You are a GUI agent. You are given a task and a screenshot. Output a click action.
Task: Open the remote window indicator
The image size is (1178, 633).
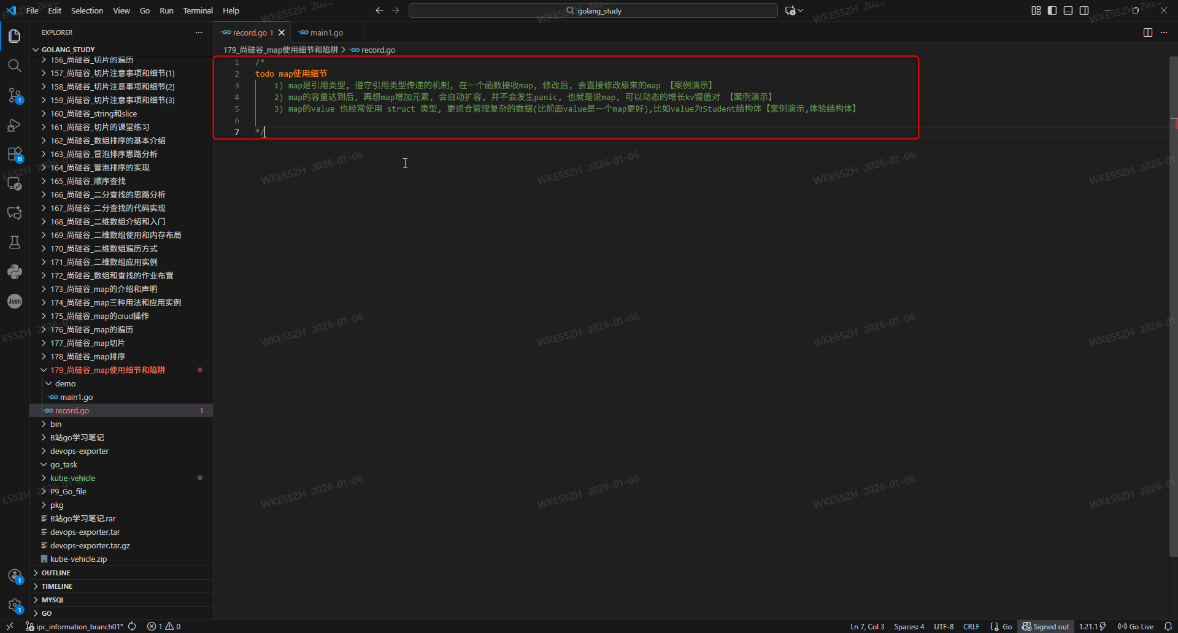[x=10, y=626]
